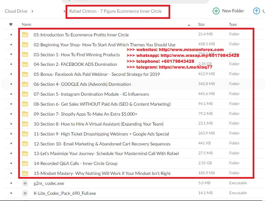This screenshot has width=265, height=201.
Task: Toggle the ascending sort arrow on Name column
Action: point(189,25)
